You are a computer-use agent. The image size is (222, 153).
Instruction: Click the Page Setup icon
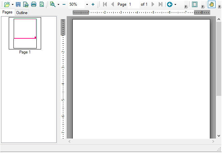tap(26, 5)
